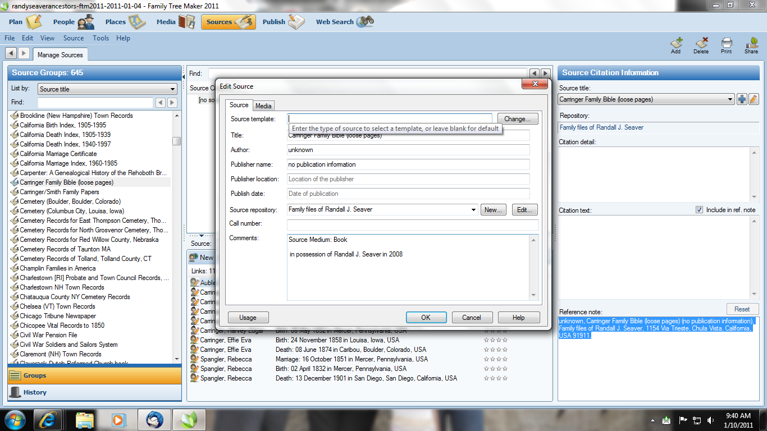Image resolution: width=767 pixels, height=431 pixels.
Task: Open Thunderbird from taskbar
Action: pyautogui.click(x=154, y=420)
